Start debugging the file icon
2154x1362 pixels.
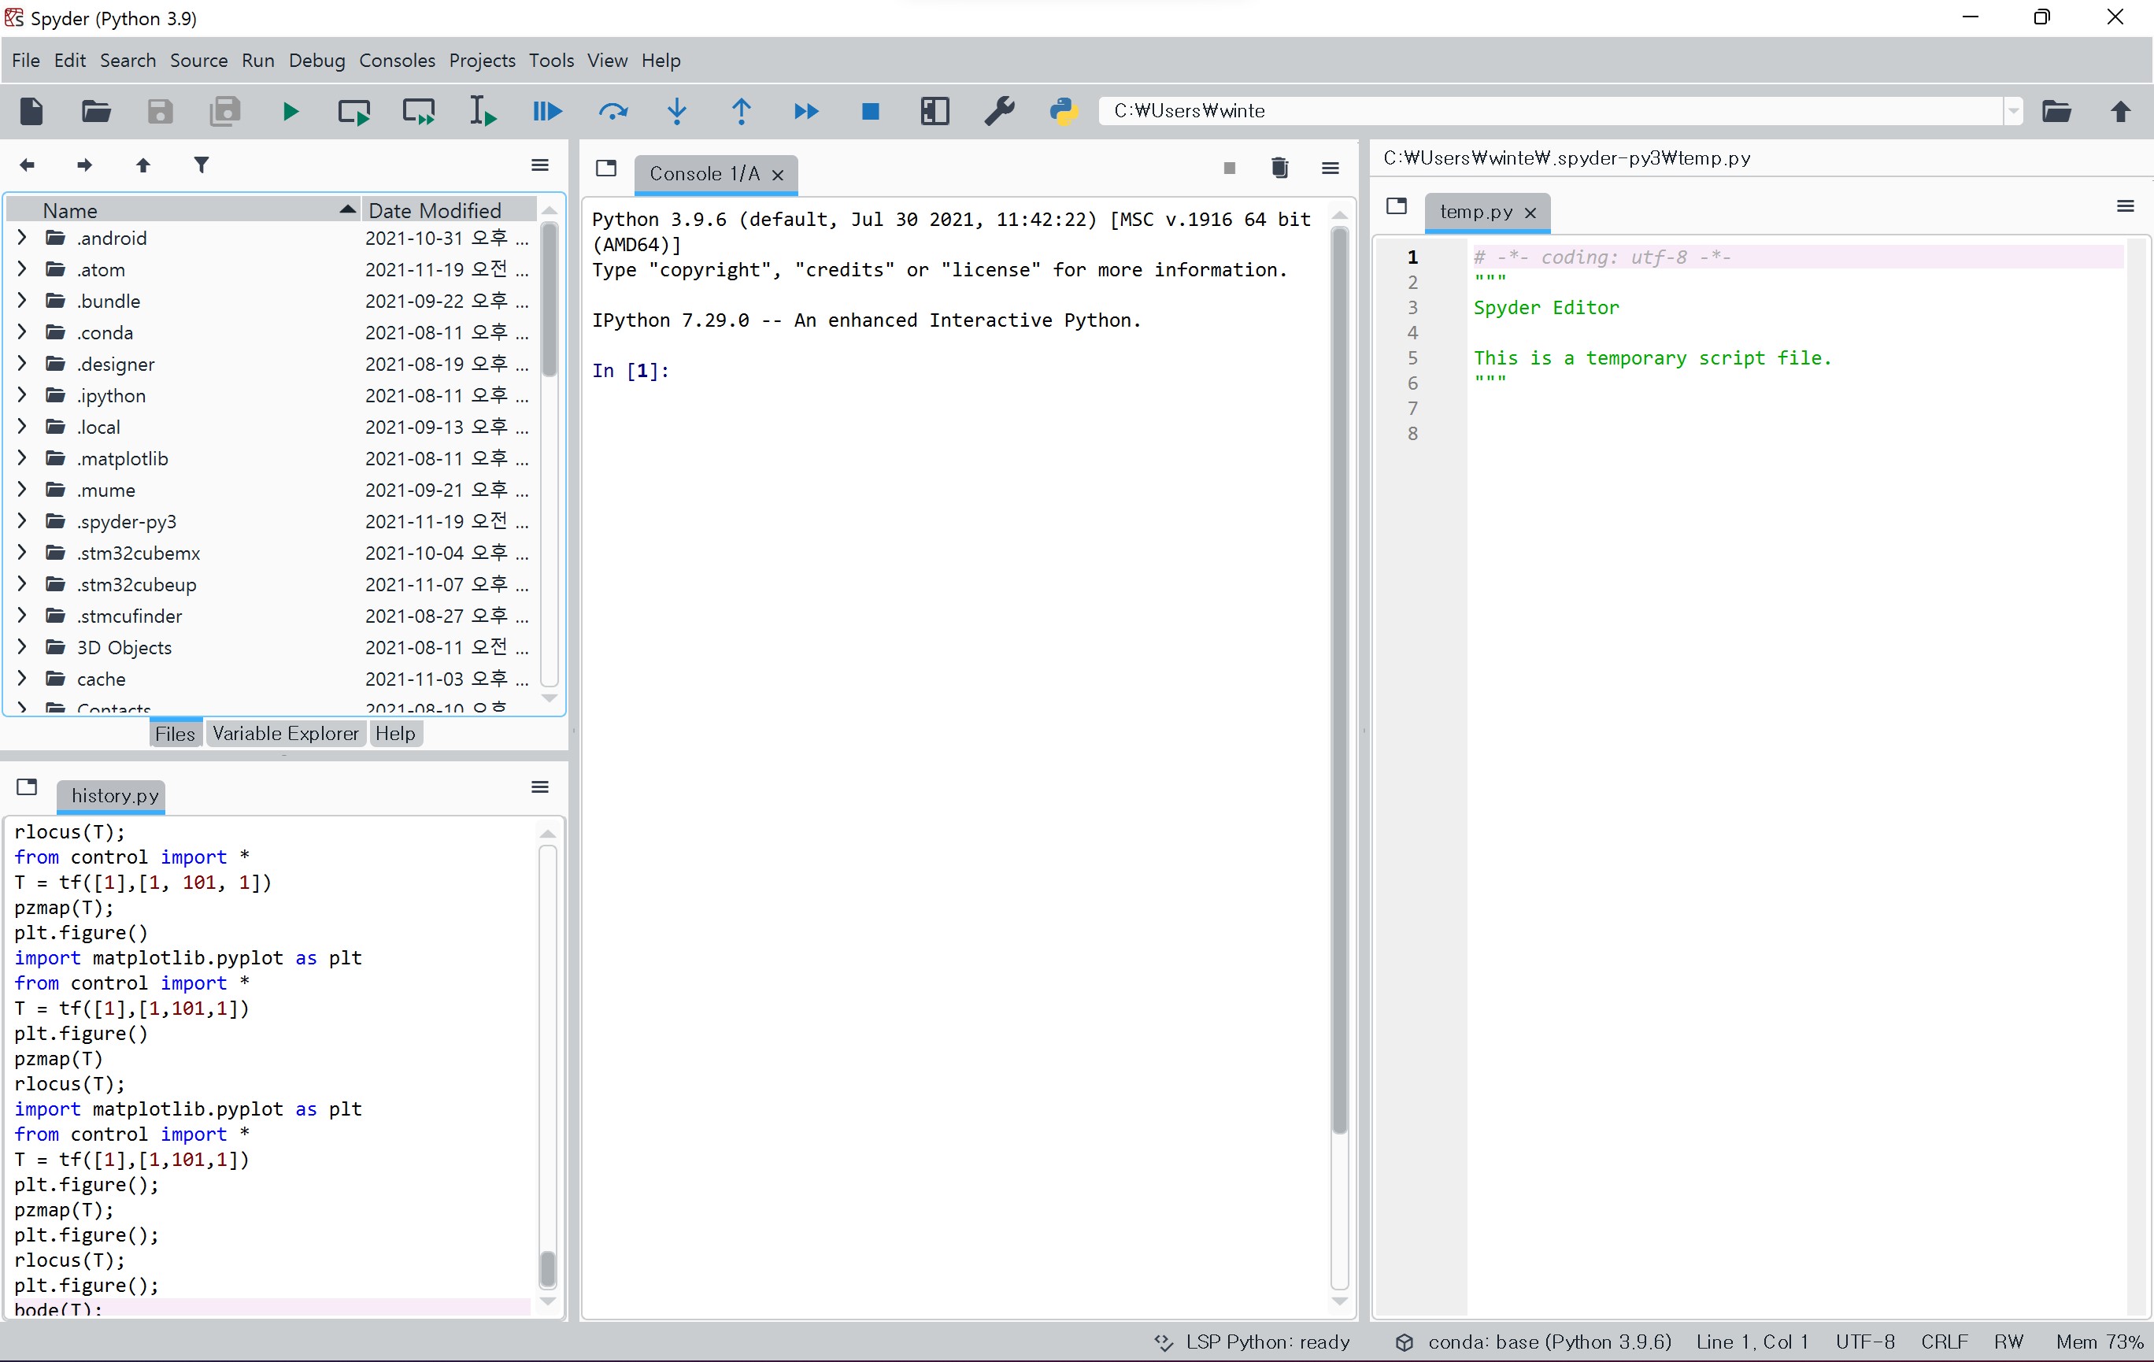tap(547, 111)
